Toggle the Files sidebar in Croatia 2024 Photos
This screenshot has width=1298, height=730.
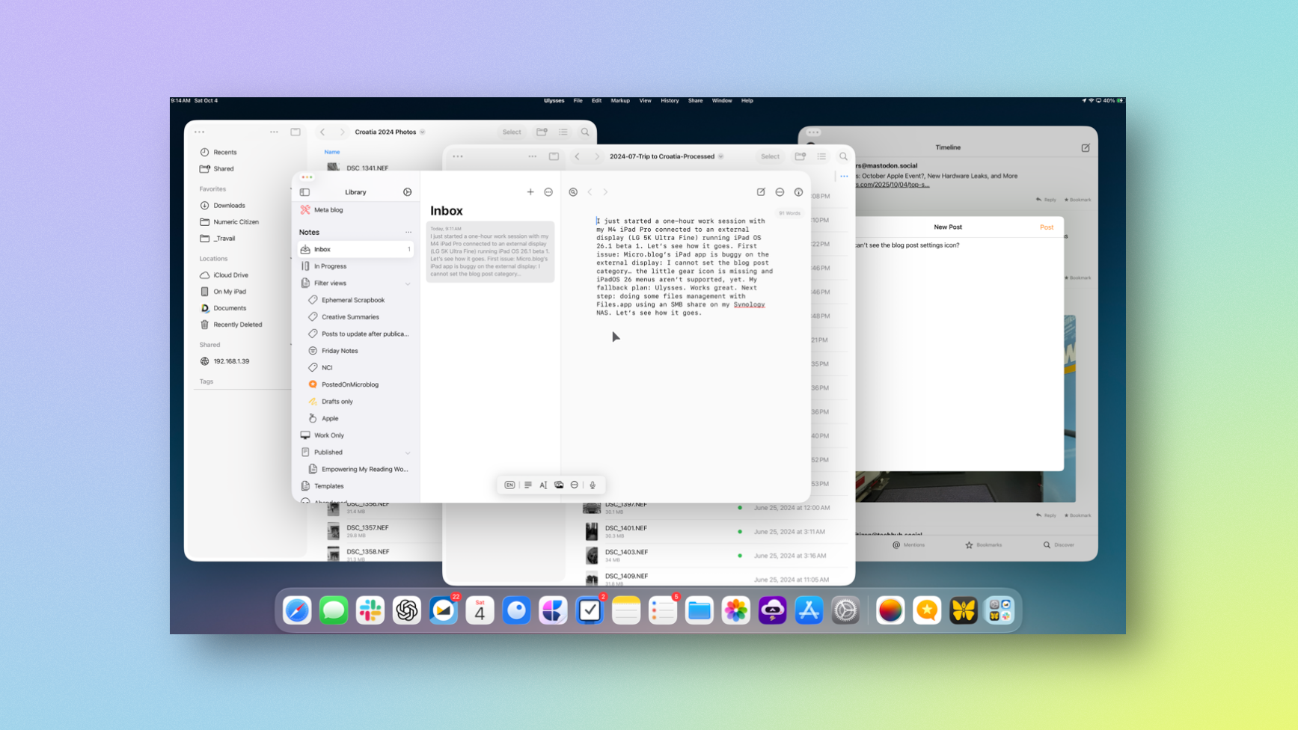[296, 132]
